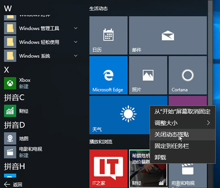Open the 调整大小 submenu arrow
Image resolution: width=220 pixels, height=188 pixels.
208,123
